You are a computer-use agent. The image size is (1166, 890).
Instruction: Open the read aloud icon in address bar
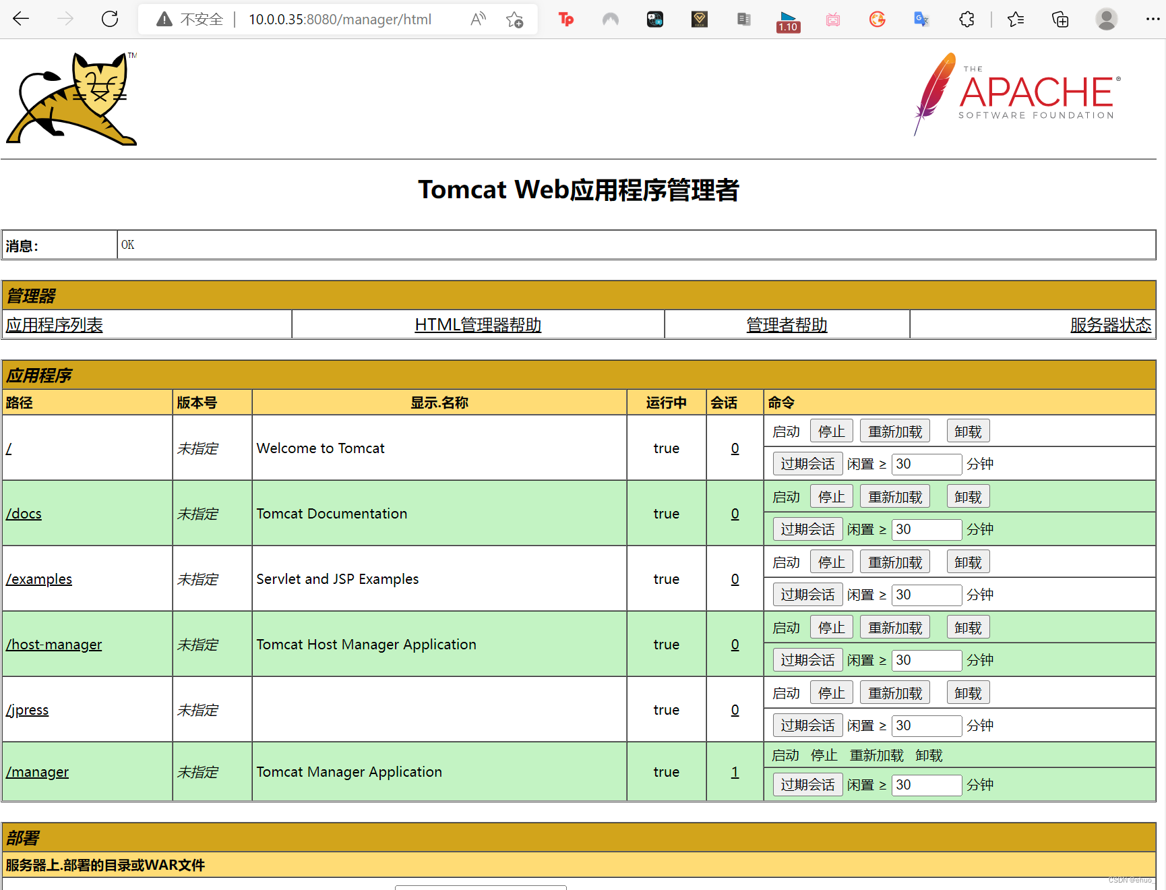[478, 20]
